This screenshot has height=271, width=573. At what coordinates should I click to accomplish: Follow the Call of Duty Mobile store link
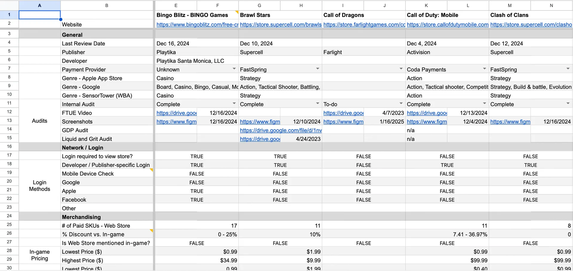(x=447, y=24)
